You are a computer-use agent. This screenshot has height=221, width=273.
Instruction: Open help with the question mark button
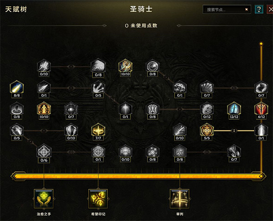point(259,10)
